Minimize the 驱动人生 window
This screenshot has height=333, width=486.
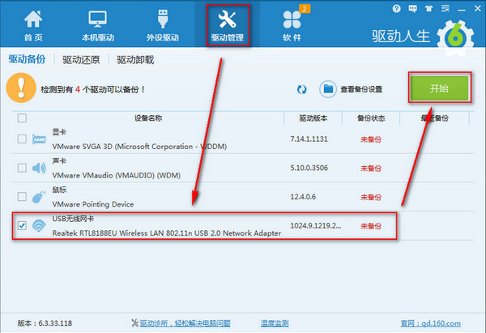click(462, 9)
